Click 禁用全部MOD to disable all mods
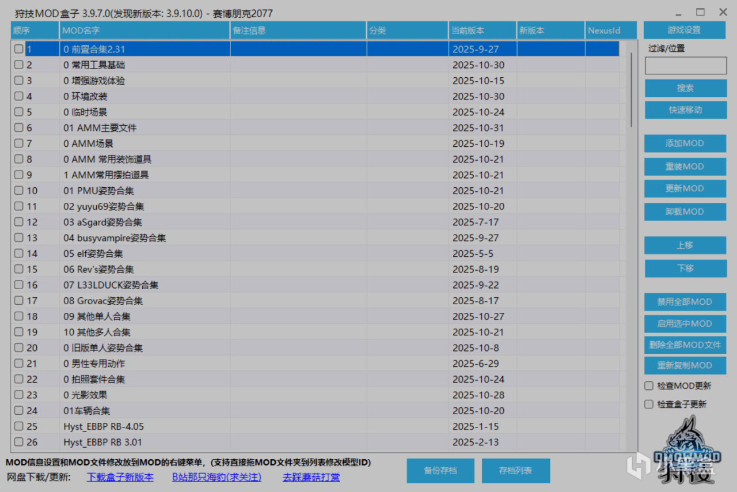The width and height of the screenshot is (737, 492). 685,301
